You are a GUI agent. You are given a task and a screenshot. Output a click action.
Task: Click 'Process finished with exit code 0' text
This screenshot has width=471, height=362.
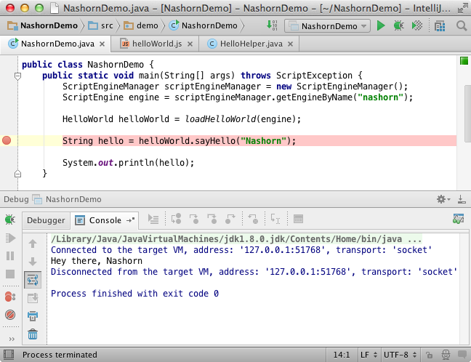(134, 293)
